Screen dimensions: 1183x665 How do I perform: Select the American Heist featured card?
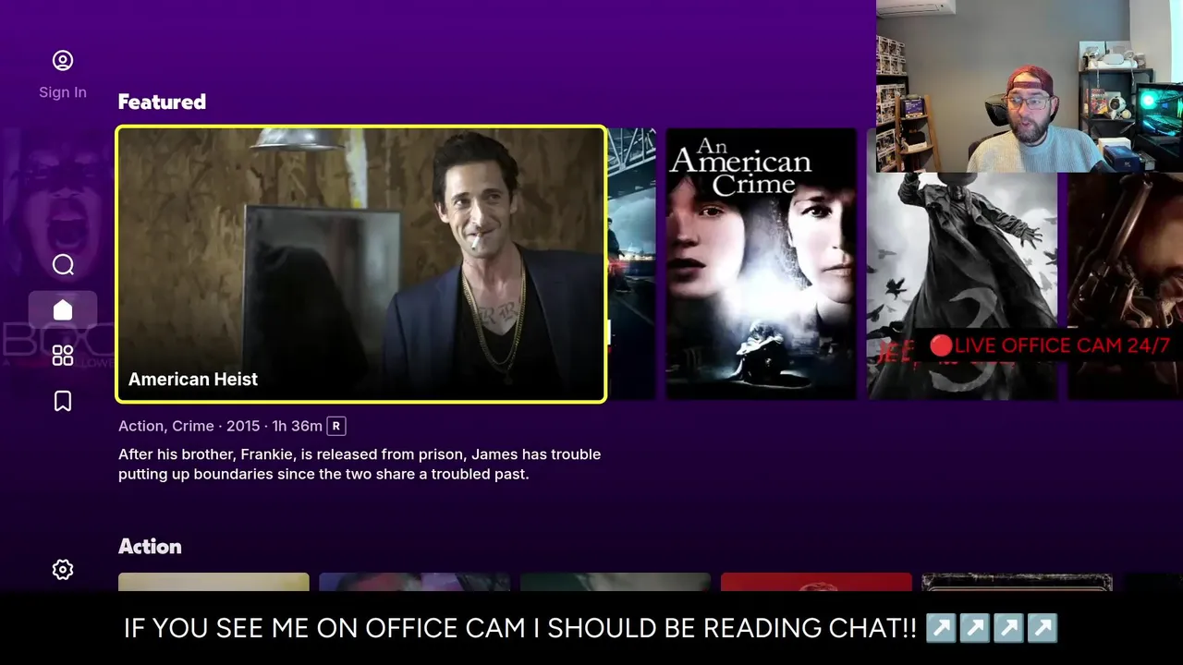361,264
